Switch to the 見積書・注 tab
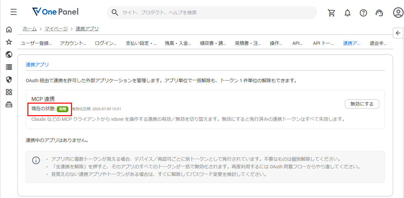 pyautogui.click(x=248, y=43)
